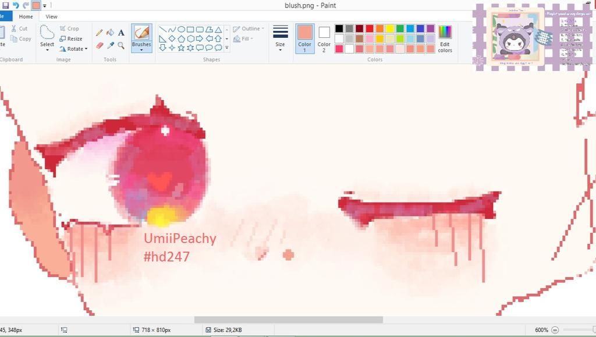Open the File menu tab

click(x=5, y=16)
